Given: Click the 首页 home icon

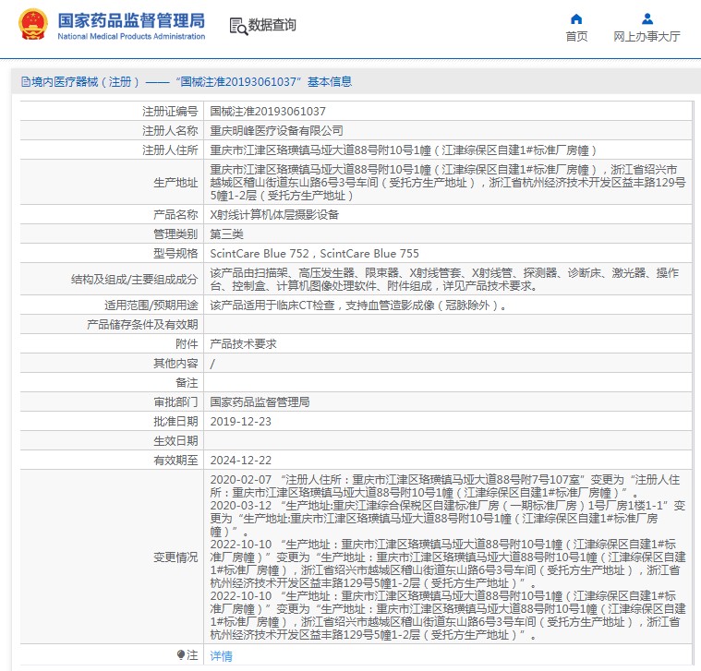Looking at the screenshot, I should pyautogui.click(x=576, y=19).
